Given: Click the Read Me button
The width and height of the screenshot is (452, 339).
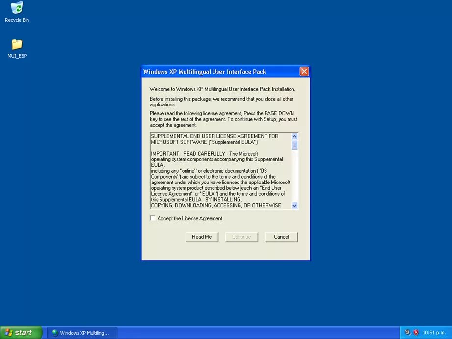Looking at the screenshot, I should pyautogui.click(x=202, y=237).
